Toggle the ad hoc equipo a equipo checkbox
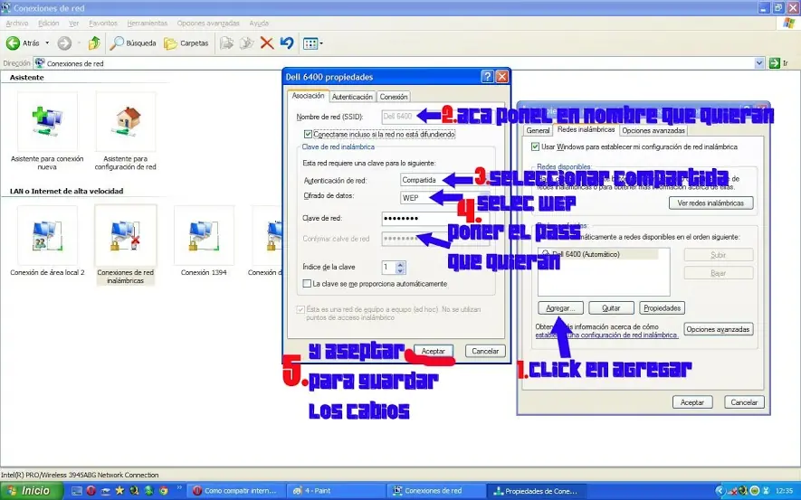This screenshot has width=801, height=500. pos(300,310)
